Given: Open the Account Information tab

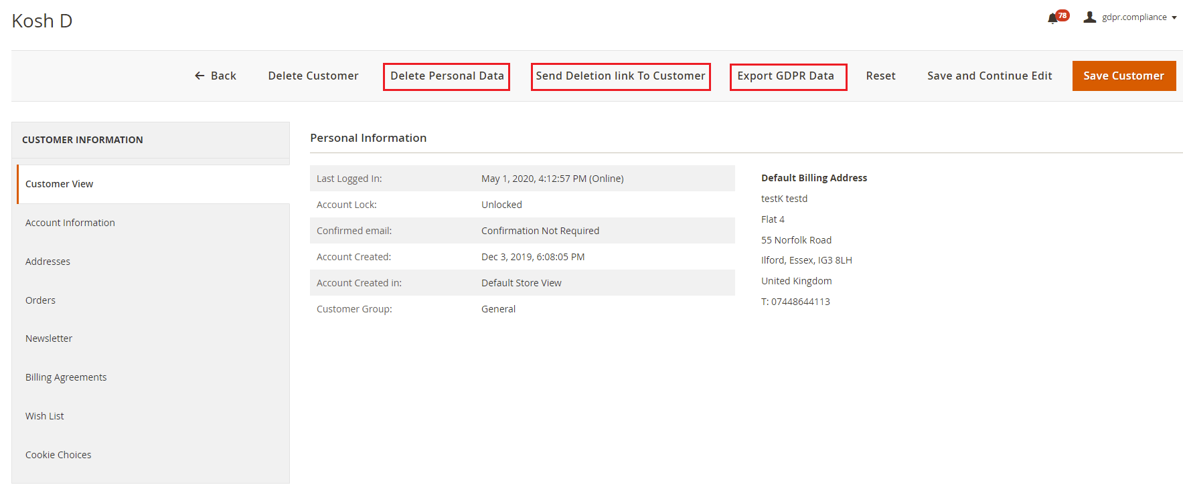Looking at the screenshot, I should coord(70,223).
